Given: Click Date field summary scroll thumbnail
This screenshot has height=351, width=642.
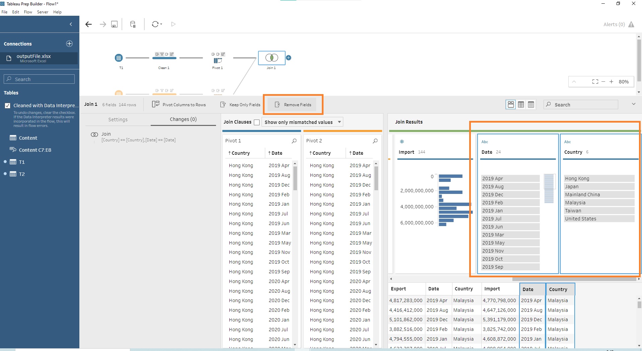Looking at the screenshot, I should point(549,189).
